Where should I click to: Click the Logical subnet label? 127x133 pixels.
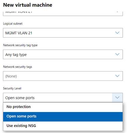pyautogui.click(x=13, y=24)
